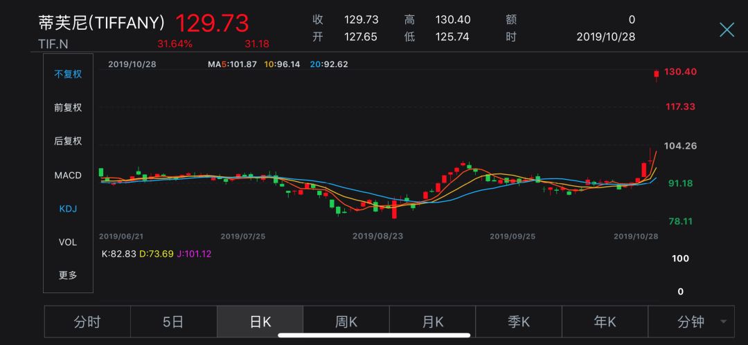This screenshot has height=345, width=748.
Task: Click the 31.64% change percentage
Action: [x=175, y=44]
